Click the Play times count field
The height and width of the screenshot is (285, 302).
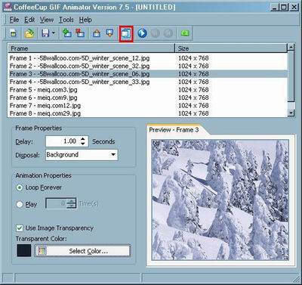click(x=56, y=203)
